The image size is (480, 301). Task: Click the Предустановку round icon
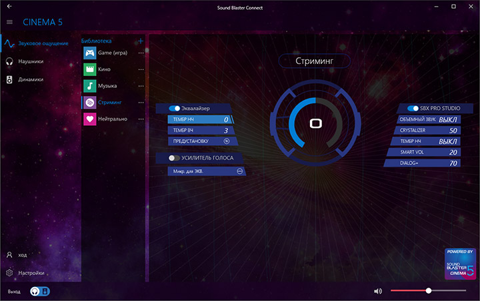pos(227,141)
